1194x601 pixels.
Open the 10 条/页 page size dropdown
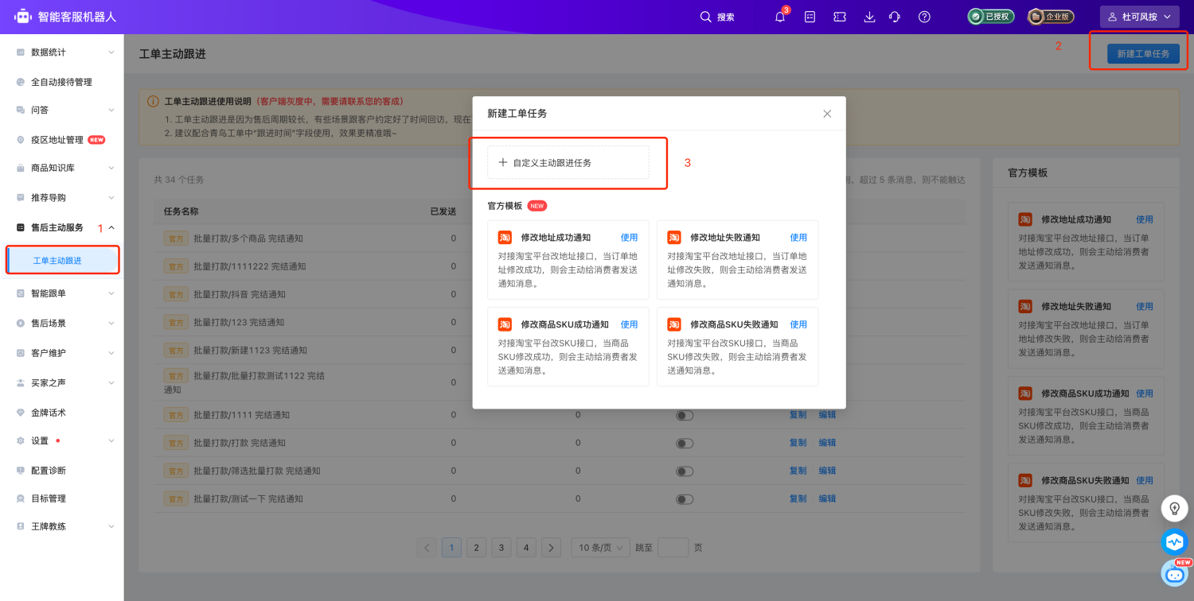pos(600,548)
